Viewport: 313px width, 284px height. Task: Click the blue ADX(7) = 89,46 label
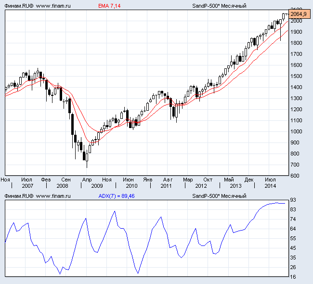[x=116, y=196]
